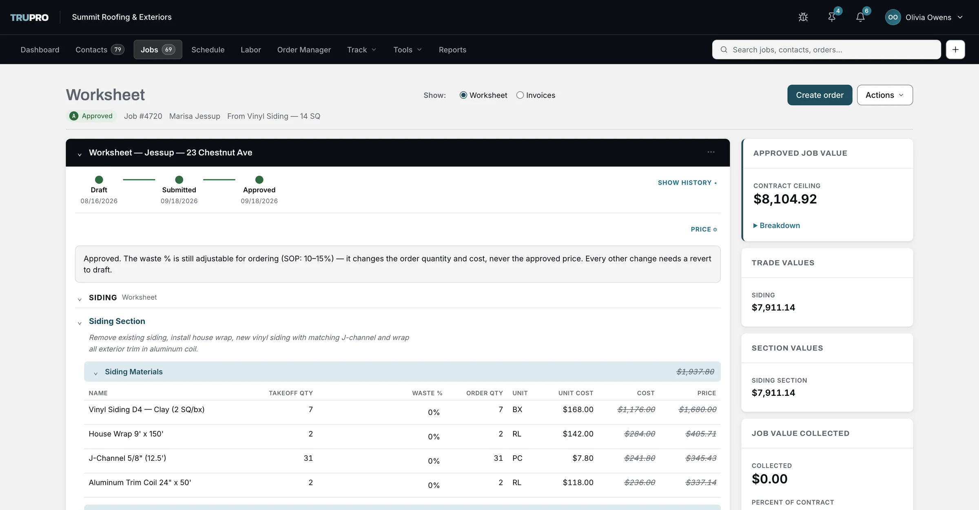
Task: Click the TRUPRO logo
Action: point(29,17)
